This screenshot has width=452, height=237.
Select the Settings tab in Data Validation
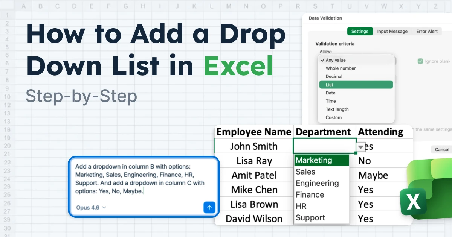360,31
